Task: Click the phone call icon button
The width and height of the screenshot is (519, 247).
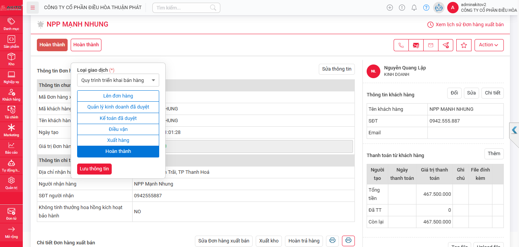Action: (401, 45)
